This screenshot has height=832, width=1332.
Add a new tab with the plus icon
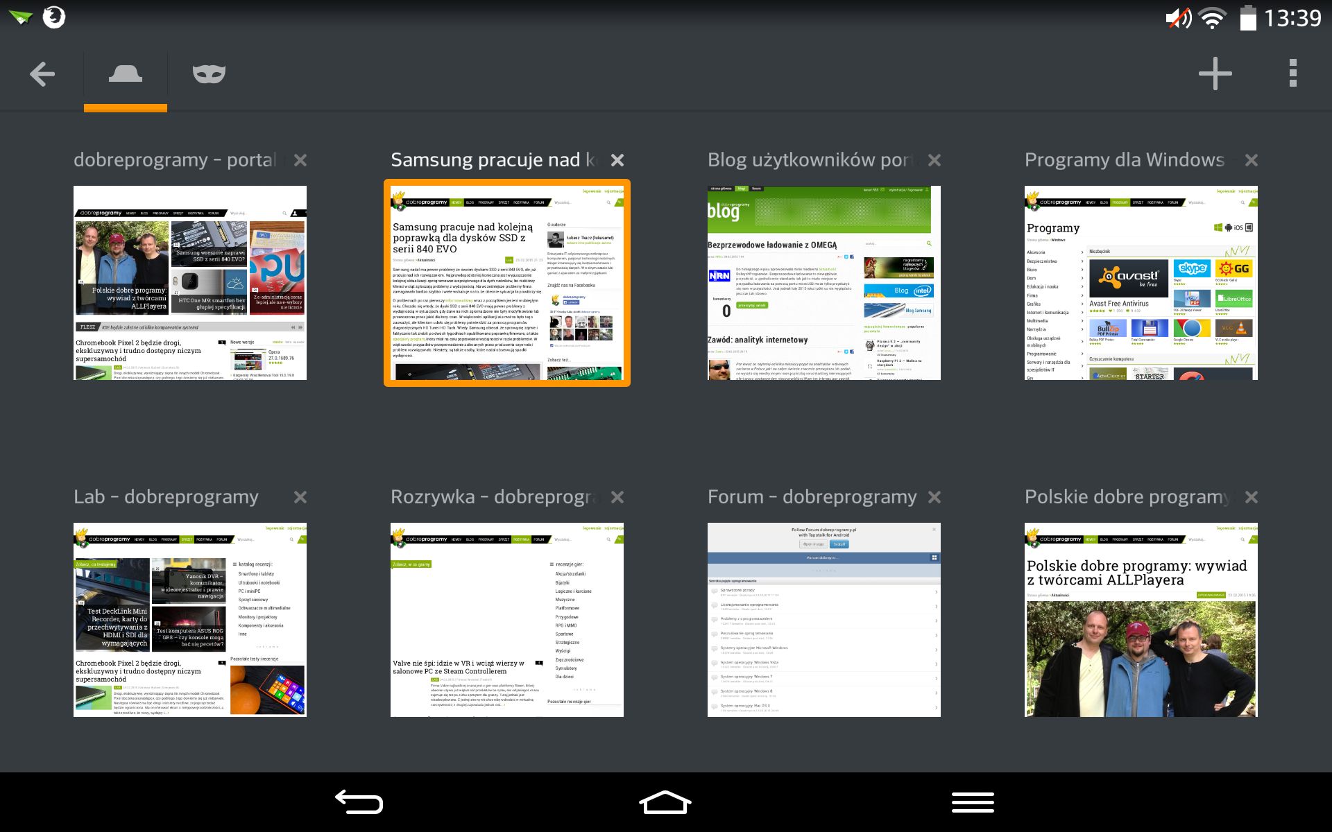point(1215,73)
